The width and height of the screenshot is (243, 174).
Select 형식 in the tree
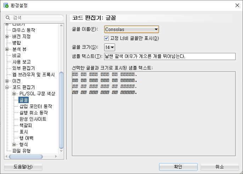click(x=23, y=144)
